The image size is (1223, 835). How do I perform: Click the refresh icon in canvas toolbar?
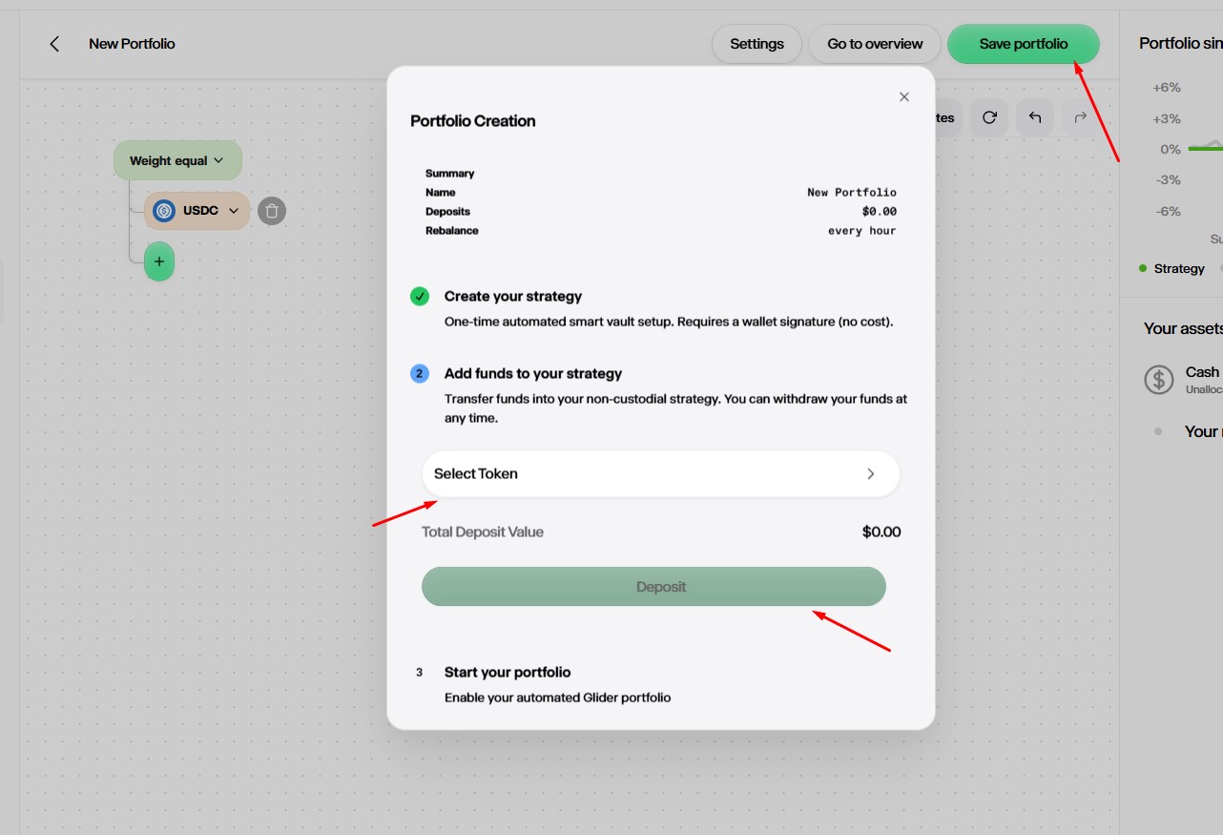click(x=989, y=117)
